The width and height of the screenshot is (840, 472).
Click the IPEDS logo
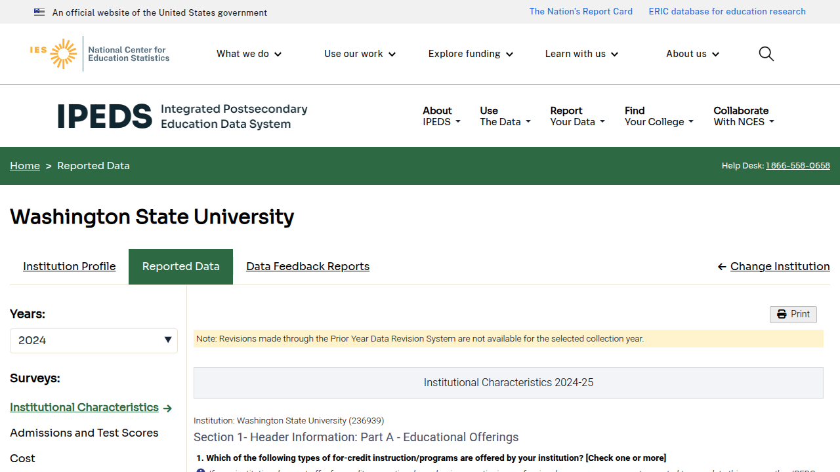click(182, 116)
